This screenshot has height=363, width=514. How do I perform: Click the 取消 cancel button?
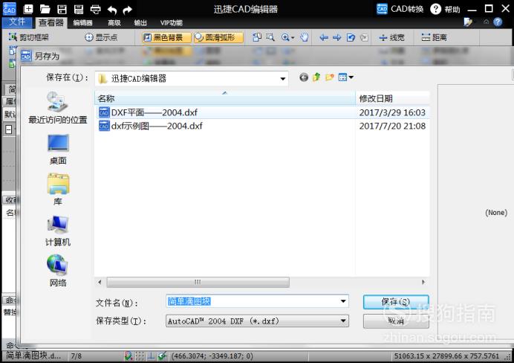396,321
